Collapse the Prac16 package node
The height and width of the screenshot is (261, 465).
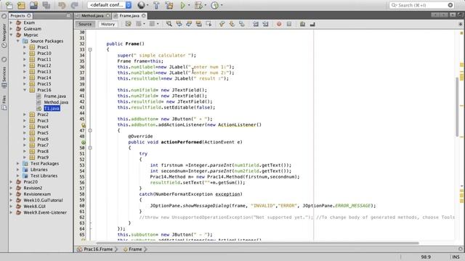pyautogui.click(x=25, y=90)
